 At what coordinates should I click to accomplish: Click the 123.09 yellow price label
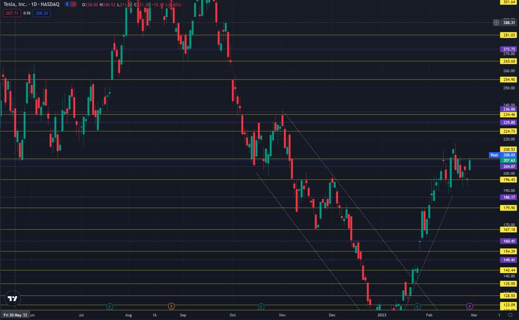pos(509,305)
